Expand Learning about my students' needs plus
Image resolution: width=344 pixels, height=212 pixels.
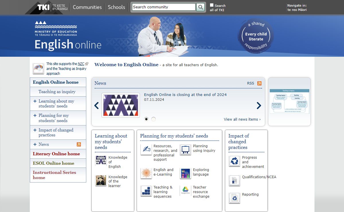[x=35, y=101]
